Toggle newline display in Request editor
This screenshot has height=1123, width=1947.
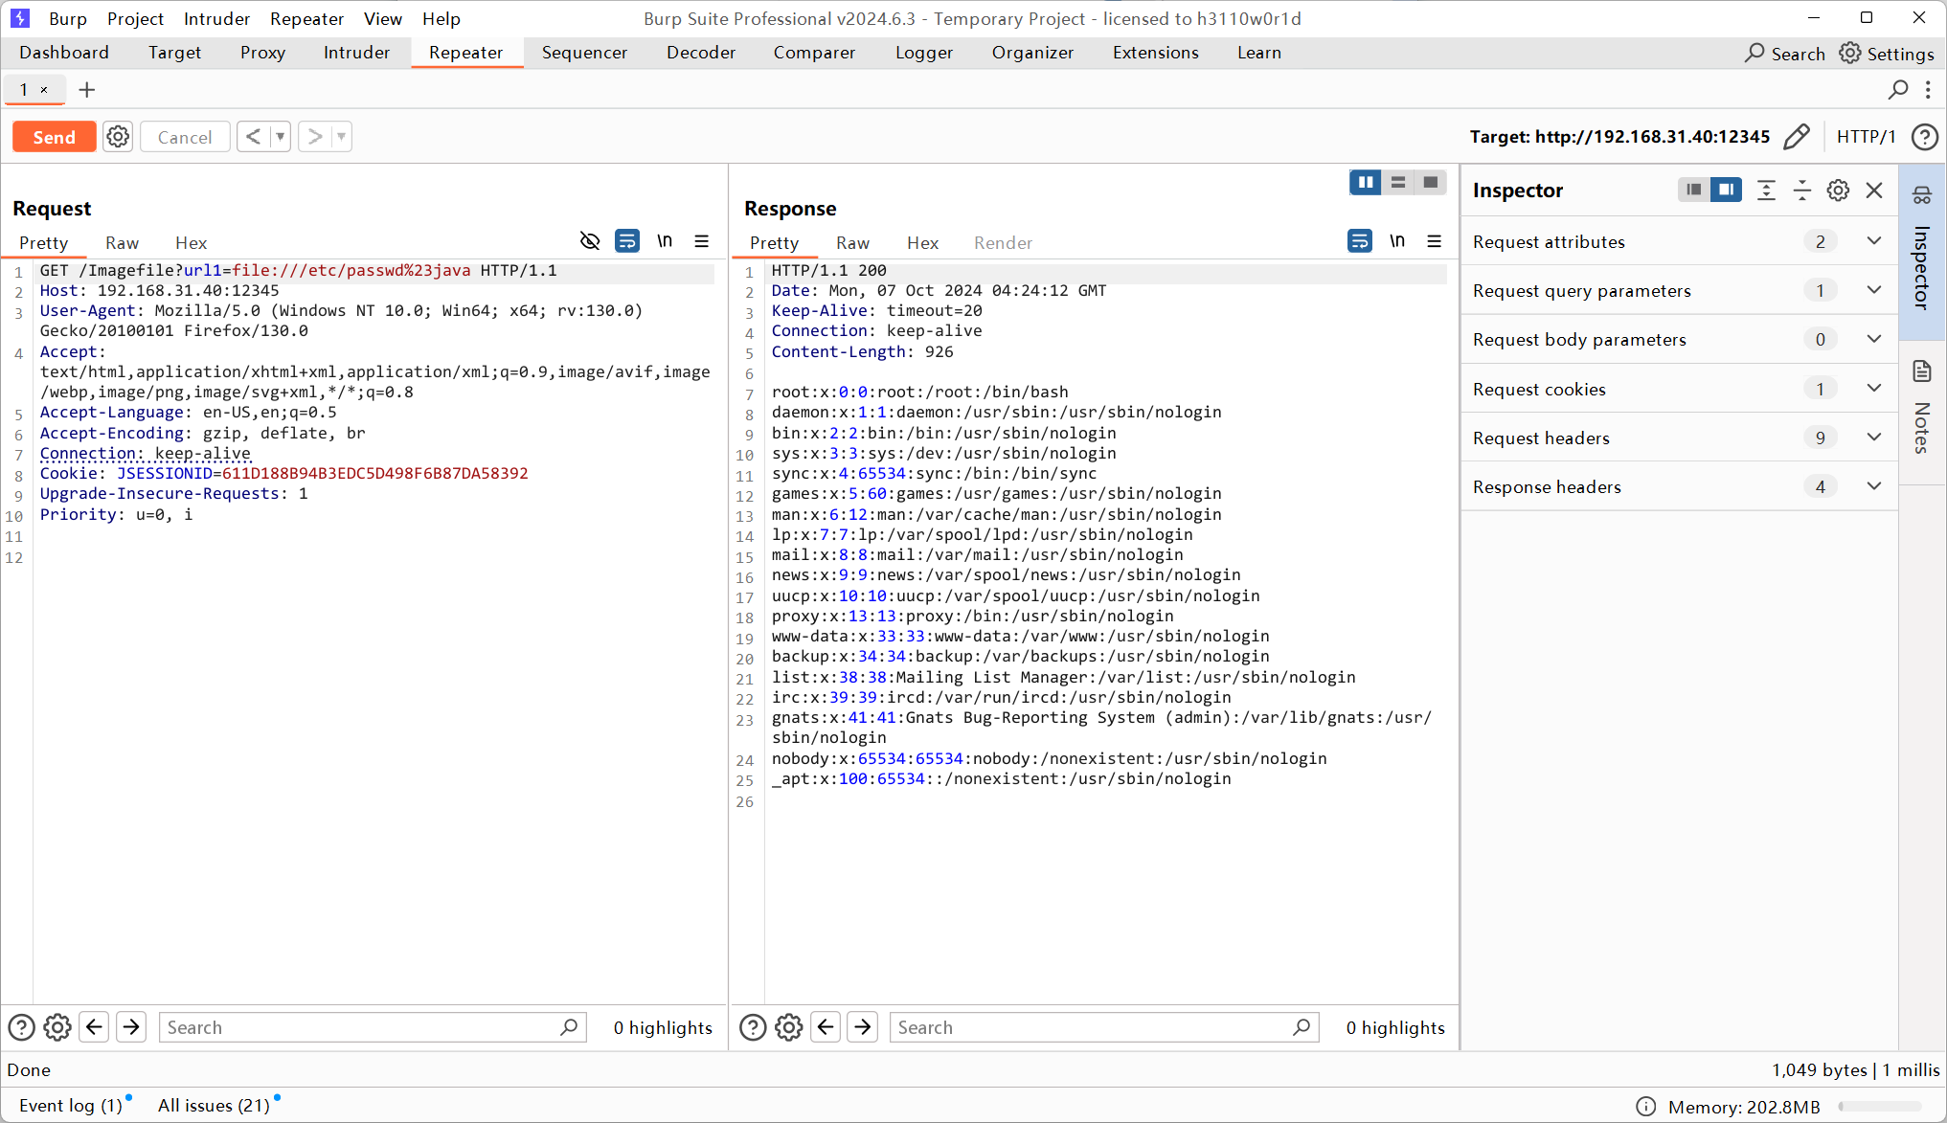click(665, 241)
